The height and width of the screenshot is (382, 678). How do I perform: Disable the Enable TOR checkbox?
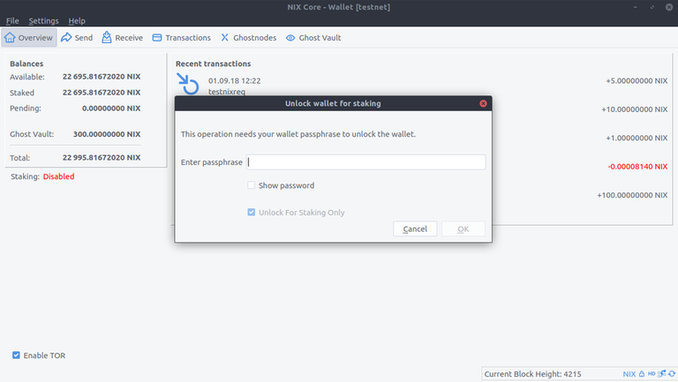[16, 356]
